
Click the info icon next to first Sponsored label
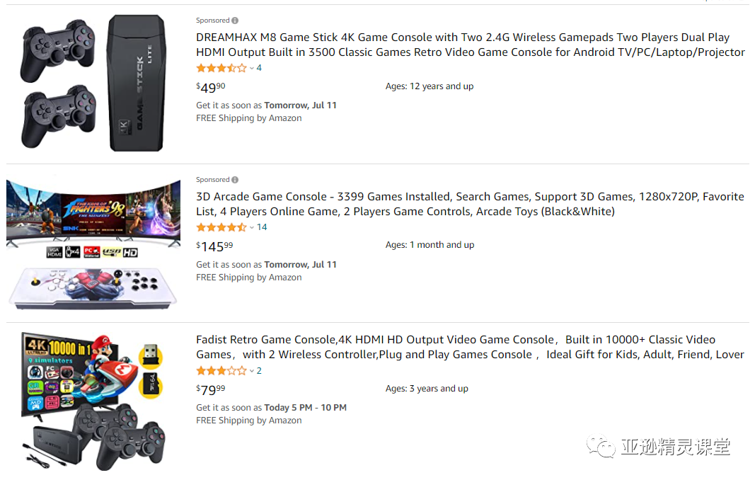pos(235,21)
